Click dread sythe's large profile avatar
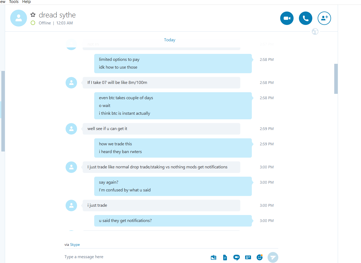The width and height of the screenshot is (361, 263). click(18, 18)
